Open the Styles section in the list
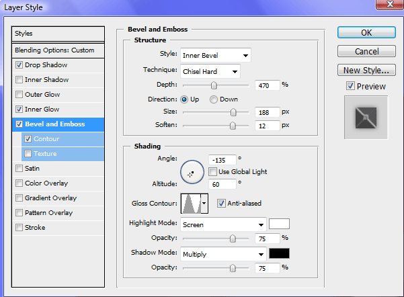The height and width of the screenshot is (297, 404). 58,34
